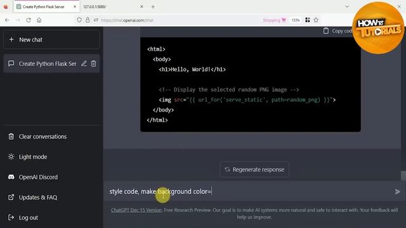Switch to Light mode

click(x=51, y=156)
